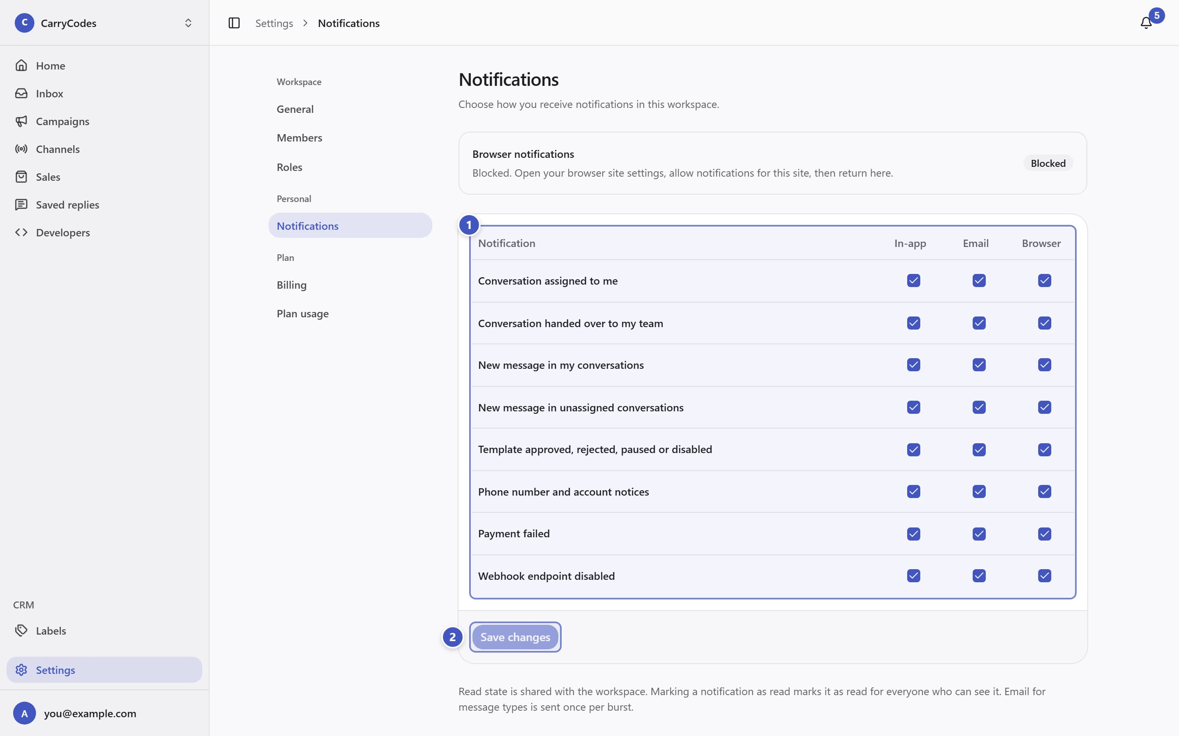Toggle In-app for unassigned conversations messages
Image resolution: width=1179 pixels, height=736 pixels.
tap(913, 407)
